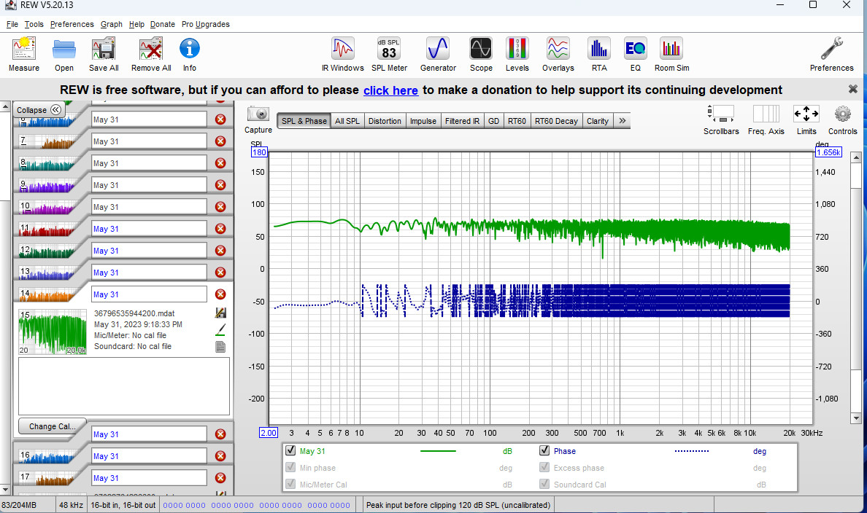The width and height of the screenshot is (867, 513).
Task: Click measurement 15 line colour icon
Action: 220,329
